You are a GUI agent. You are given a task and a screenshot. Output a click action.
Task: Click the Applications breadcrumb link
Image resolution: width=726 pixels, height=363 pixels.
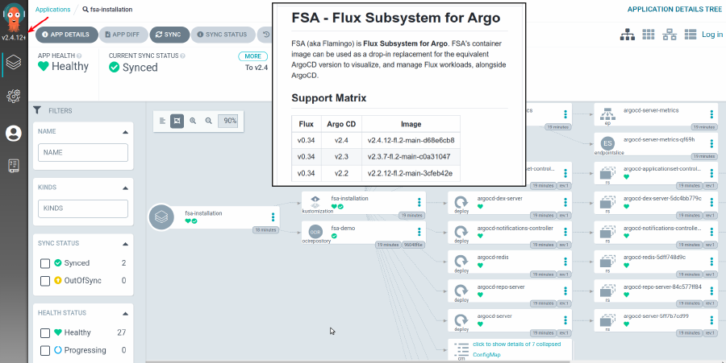pos(53,10)
